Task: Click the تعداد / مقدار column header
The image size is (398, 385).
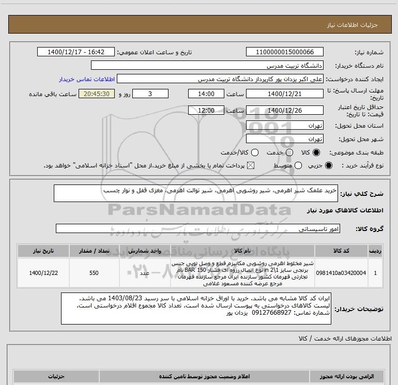Action: [x=94, y=251]
